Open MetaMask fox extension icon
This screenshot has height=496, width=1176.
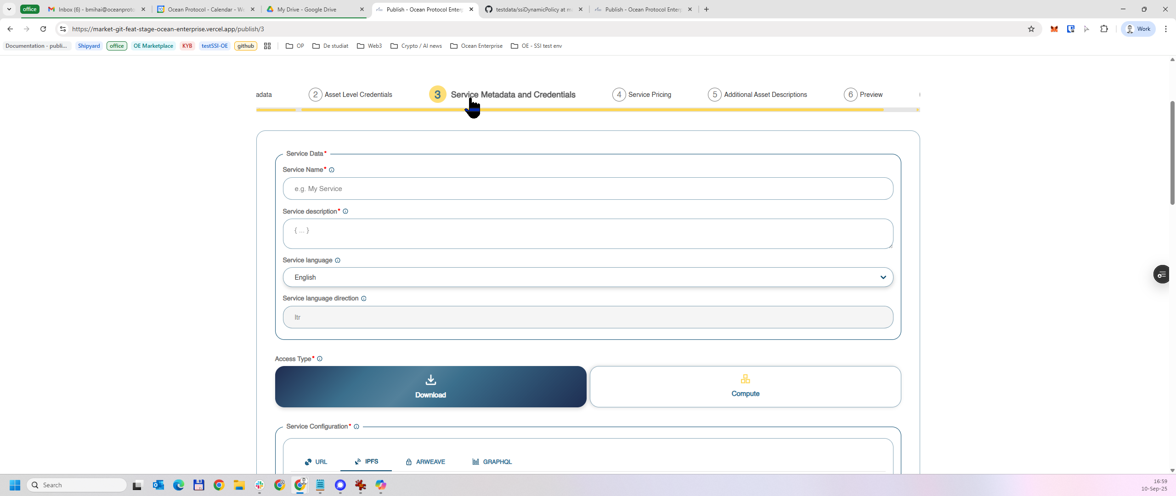(x=1054, y=29)
